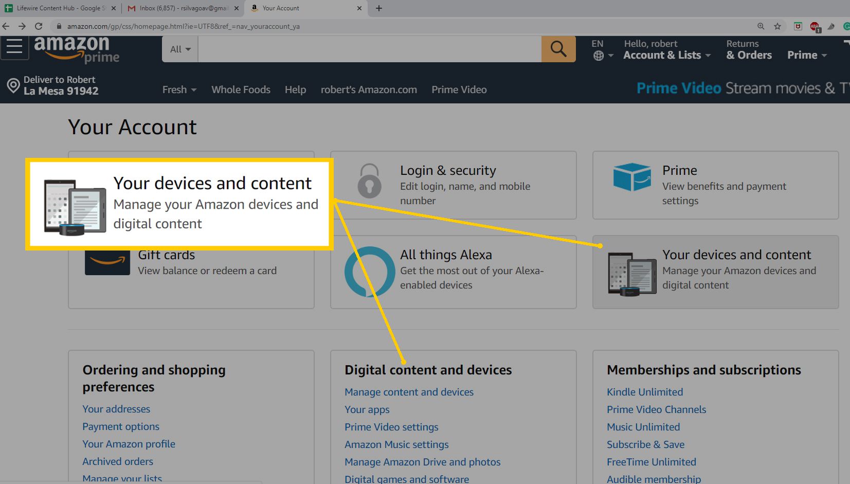Image resolution: width=850 pixels, height=484 pixels.
Task: Click the padlock site info icon
Action: click(59, 26)
